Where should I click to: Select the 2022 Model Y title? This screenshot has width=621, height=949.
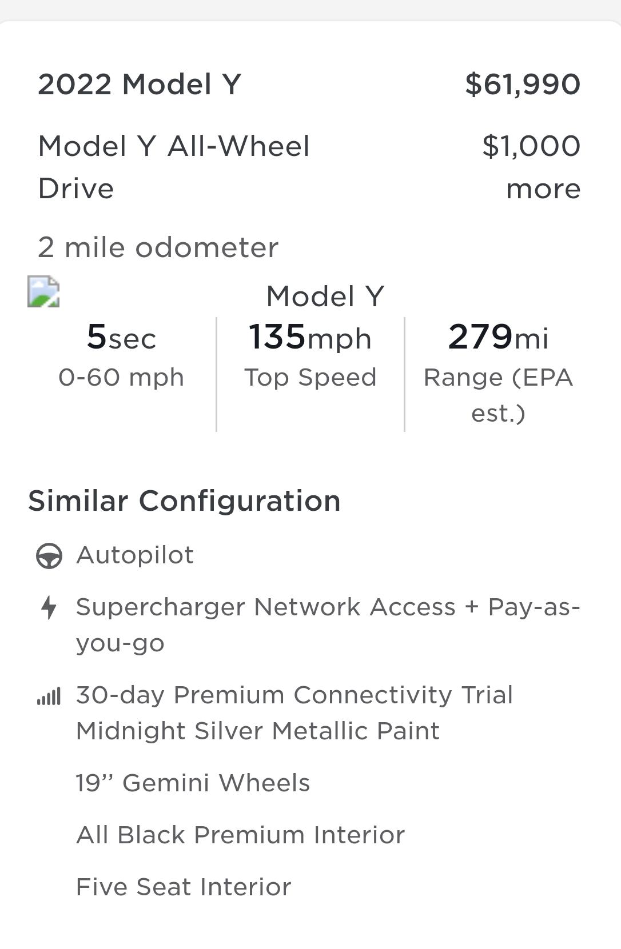click(x=140, y=85)
